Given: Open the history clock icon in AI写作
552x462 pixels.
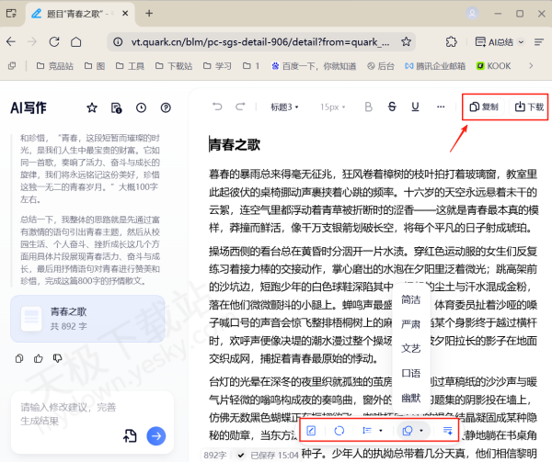Looking at the screenshot, I should [141, 107].
